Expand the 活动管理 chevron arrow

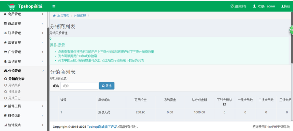pyautogui.click(x=42, y=61)
